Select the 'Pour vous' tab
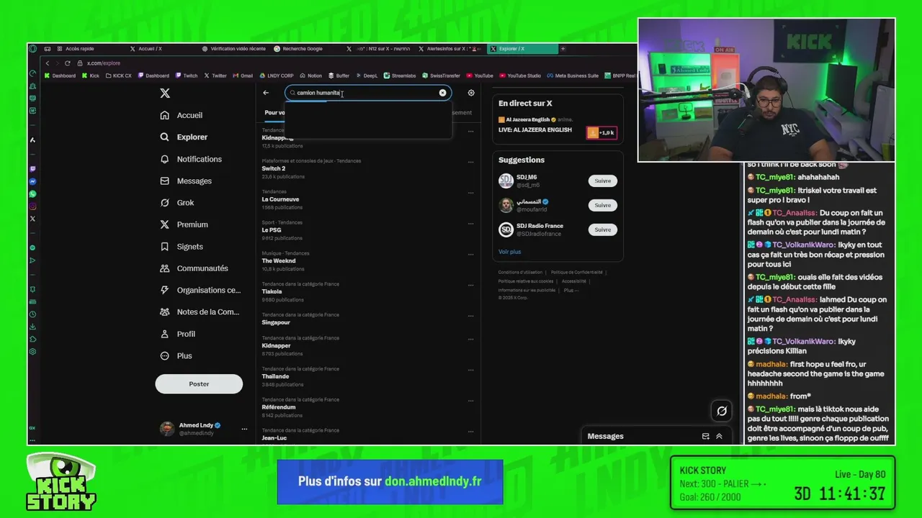 tap(274, 112)
